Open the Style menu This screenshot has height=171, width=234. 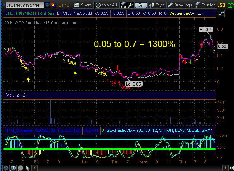point(157,5)
